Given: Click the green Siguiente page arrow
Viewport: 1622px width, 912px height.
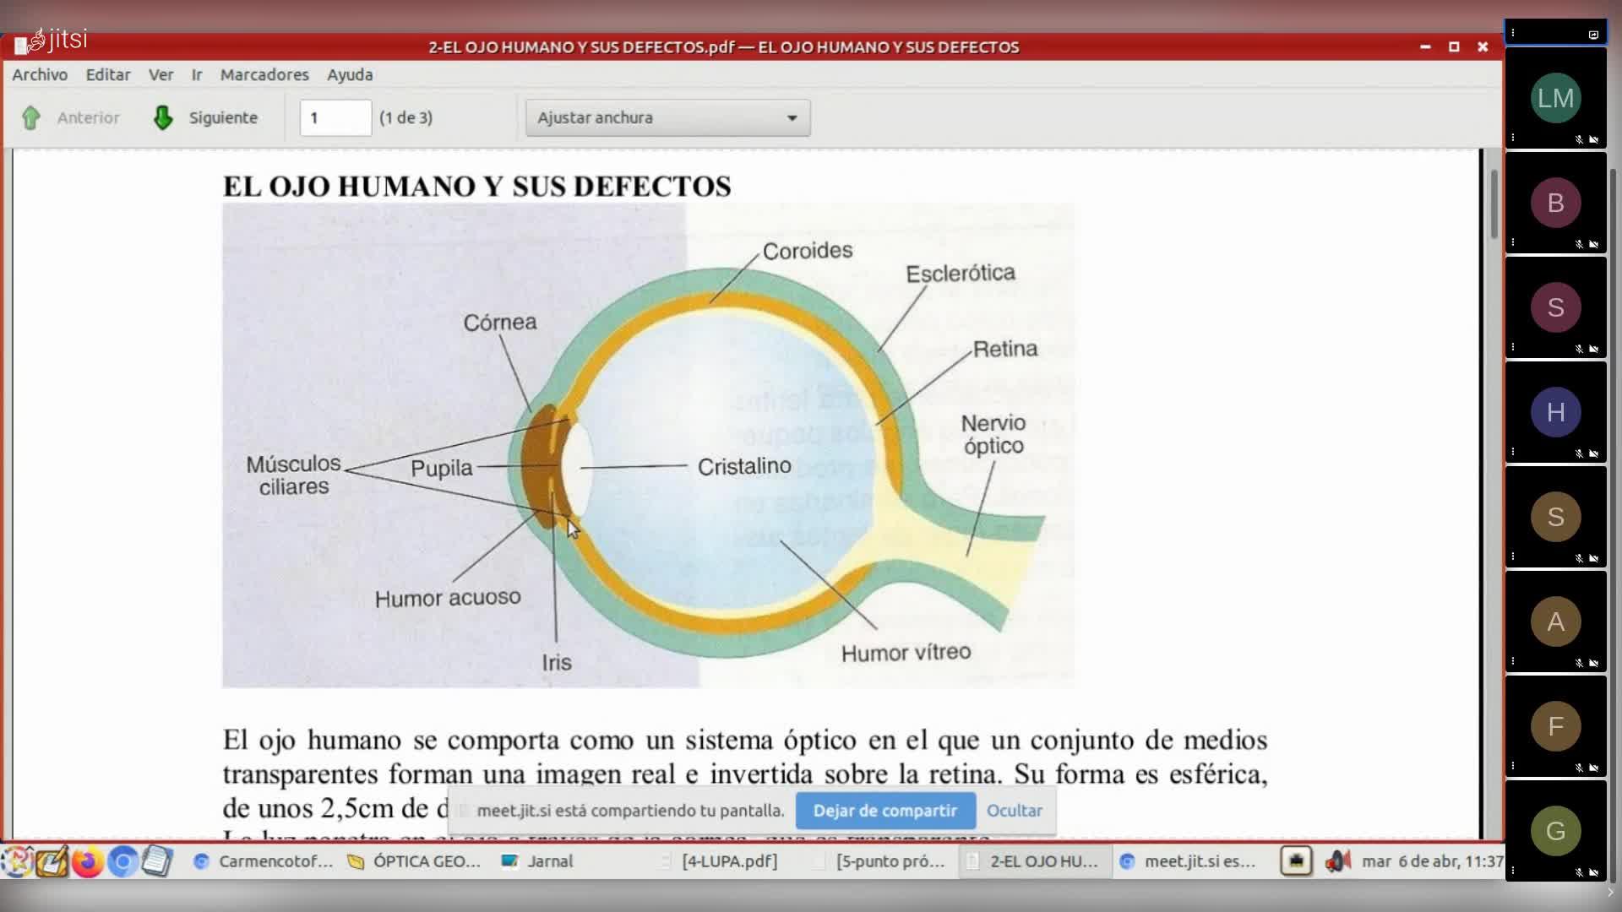Looking at the screenshot, I should tap(163, 117).
